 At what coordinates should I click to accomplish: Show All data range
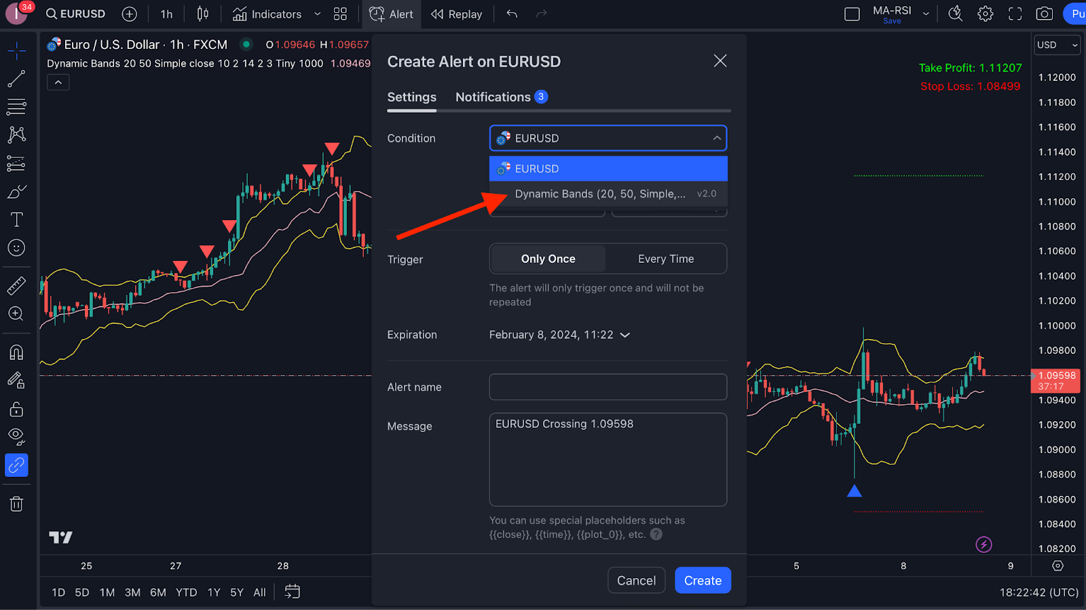coord(259,592)
